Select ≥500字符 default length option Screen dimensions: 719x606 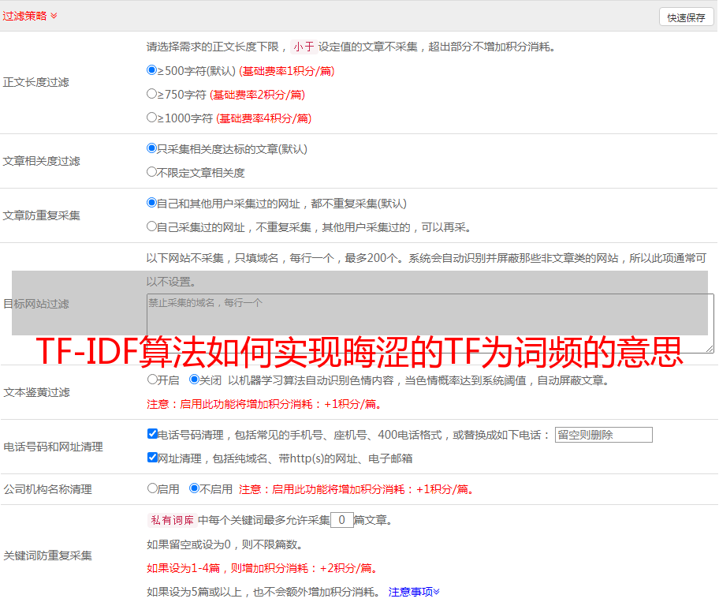point(152,70)
